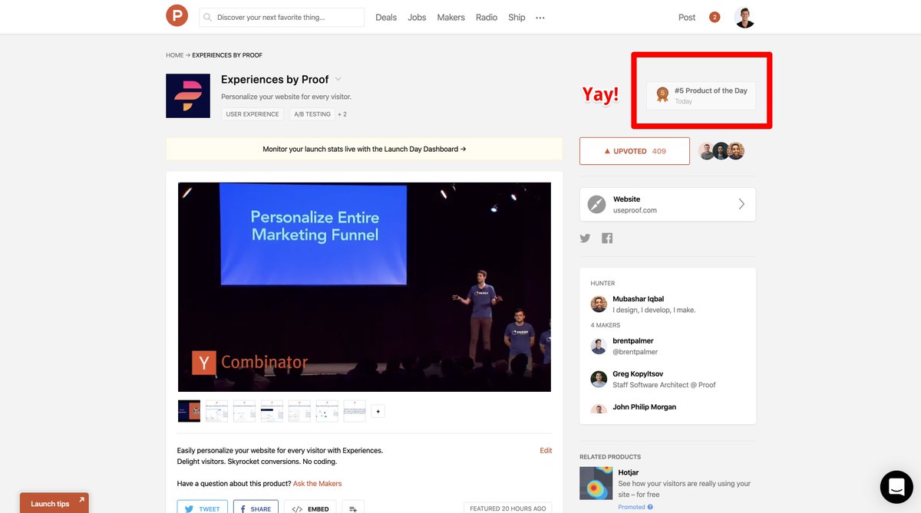Select the second gallery thumbnail
921x513 pixels.
click(216, 411)
